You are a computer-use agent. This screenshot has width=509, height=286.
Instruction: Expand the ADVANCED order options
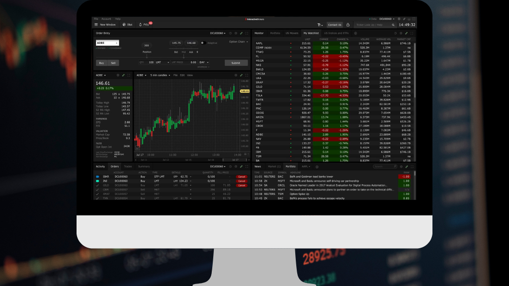pos(203,67)
